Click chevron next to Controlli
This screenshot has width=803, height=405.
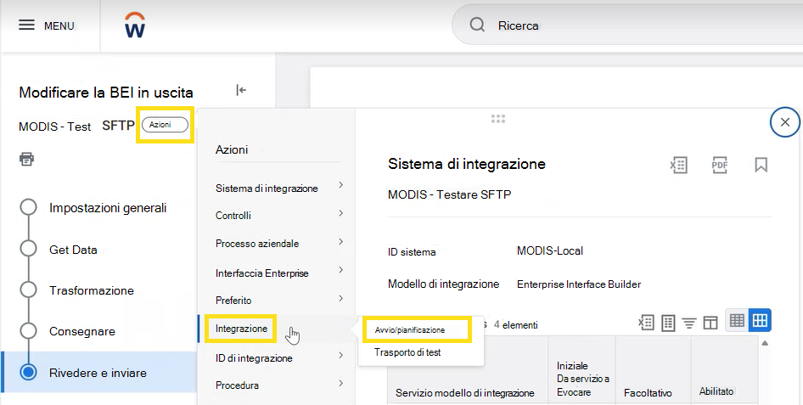(x=341, y=213)
